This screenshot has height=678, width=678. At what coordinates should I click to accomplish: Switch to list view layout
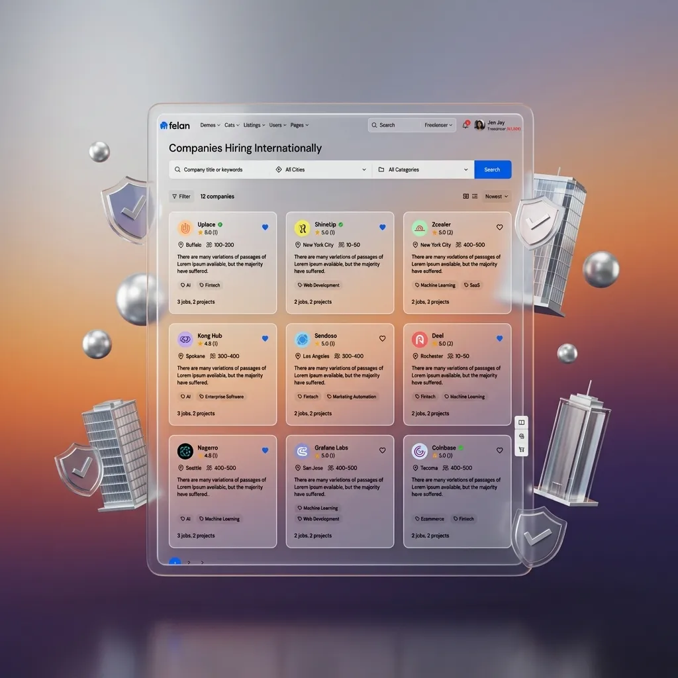pos(475,197)
